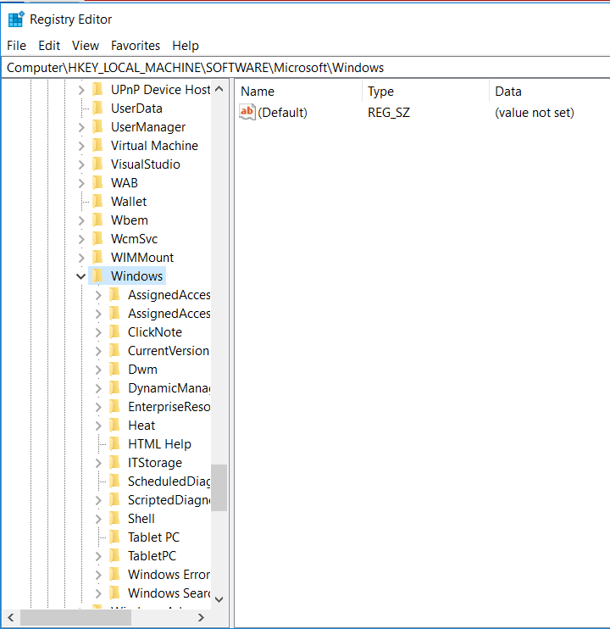Open the Favorites menu
Viewport: 610px width, 629px height.
[136, 46]
